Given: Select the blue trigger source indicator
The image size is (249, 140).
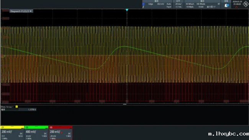Looking at the screenshot, I should coord(143,4).
